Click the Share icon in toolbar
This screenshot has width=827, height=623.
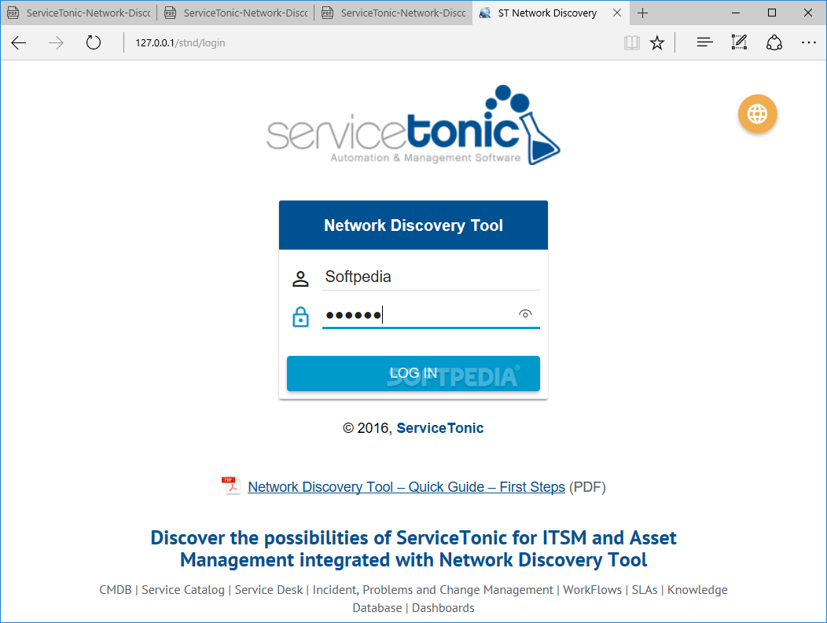coord(774,42)
